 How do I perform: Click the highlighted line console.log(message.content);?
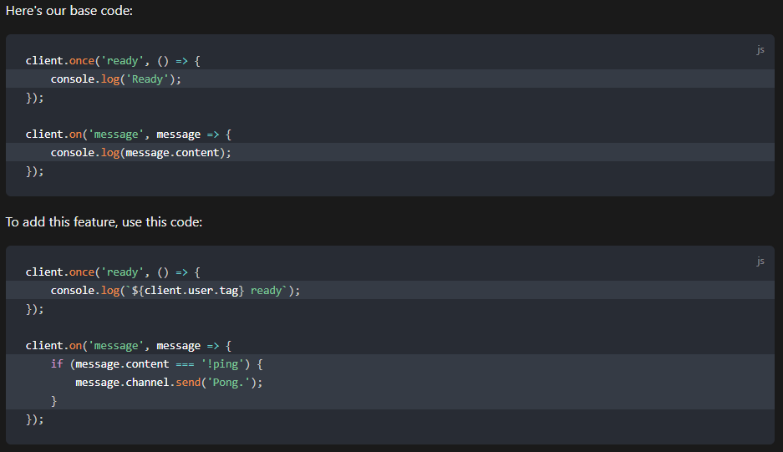point(390,152)
